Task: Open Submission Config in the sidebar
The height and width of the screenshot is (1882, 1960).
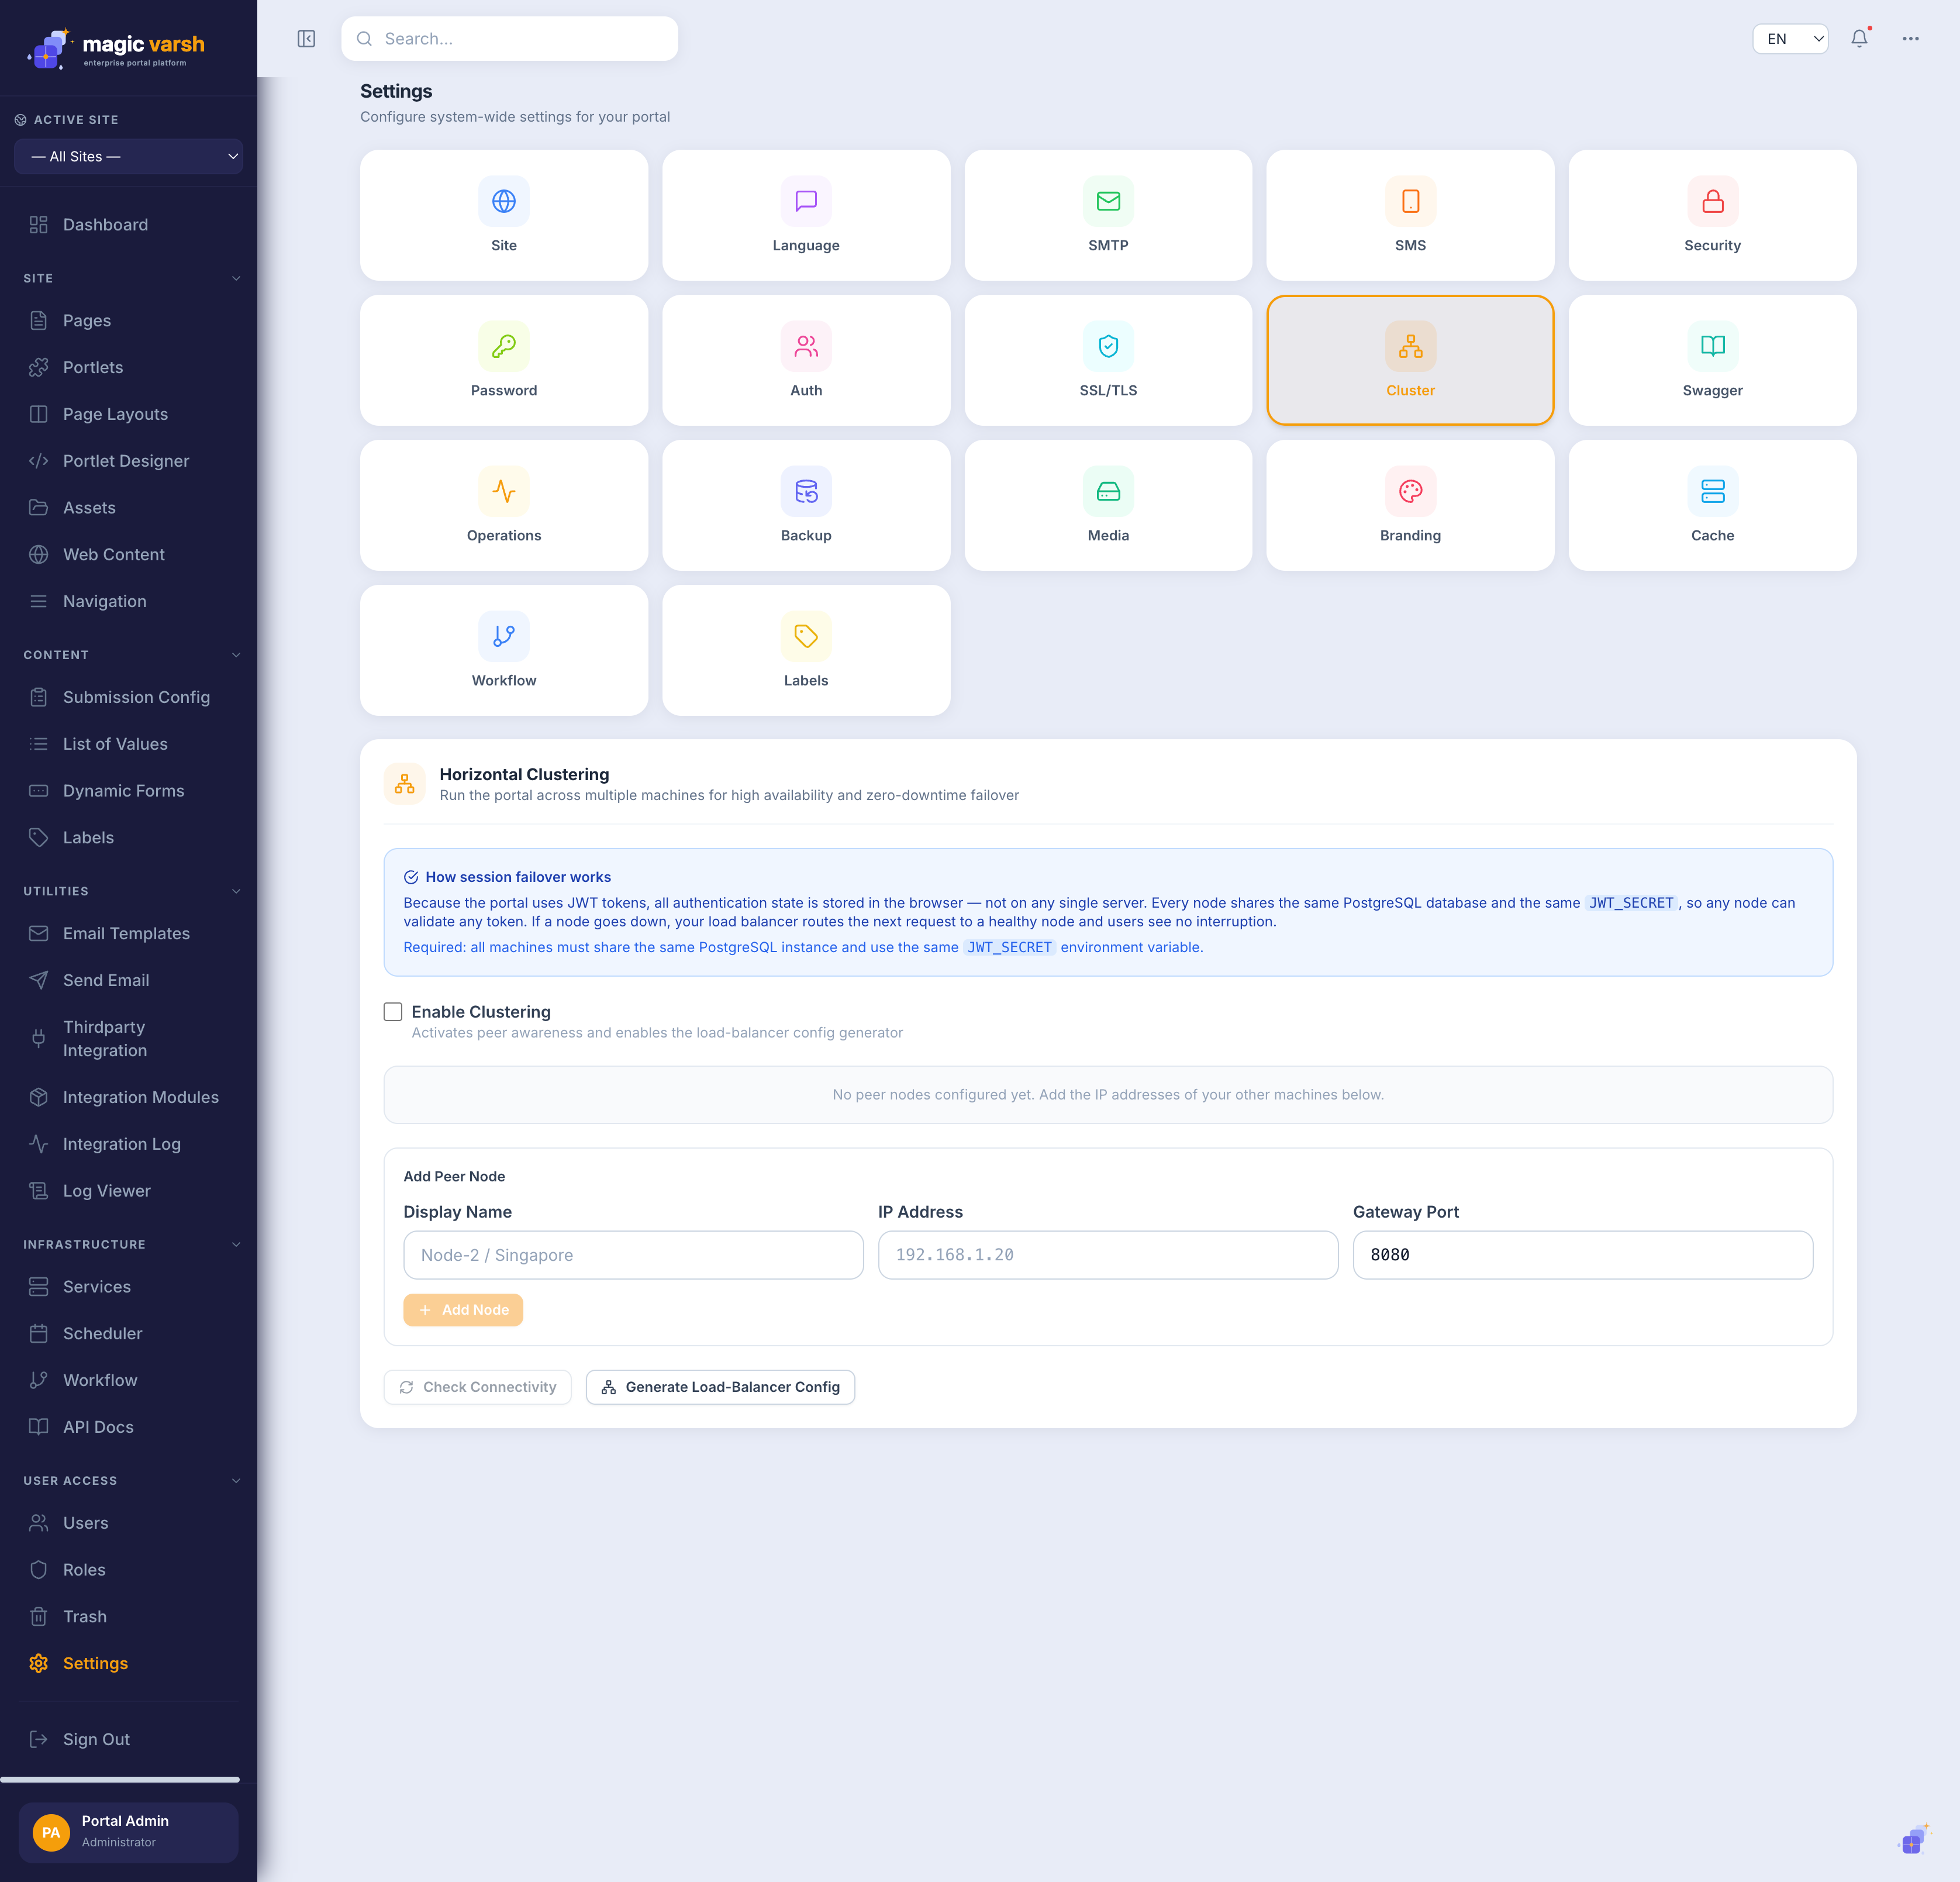Action: click(x=128, y=697)
